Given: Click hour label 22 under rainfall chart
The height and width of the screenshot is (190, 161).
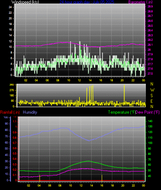Looking at the screenshot, I should click(133, 185).
